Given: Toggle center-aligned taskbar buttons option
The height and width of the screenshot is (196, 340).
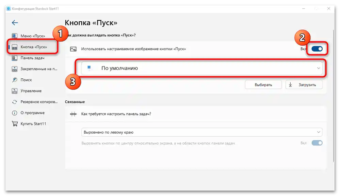Looking at the screenshot, I should tap(317, 143).
